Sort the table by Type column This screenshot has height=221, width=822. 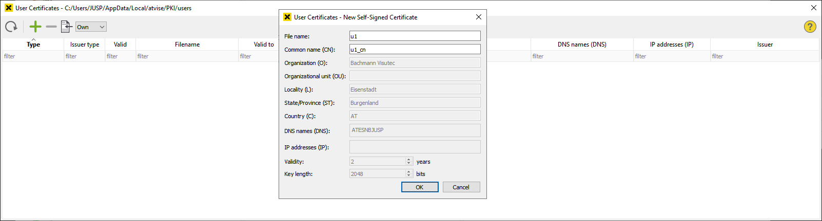pos(33,45)
